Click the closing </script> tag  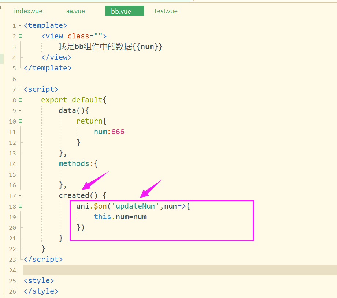(43, 259)
